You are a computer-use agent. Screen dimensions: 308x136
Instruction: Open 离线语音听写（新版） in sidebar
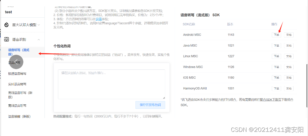(20, 95)
